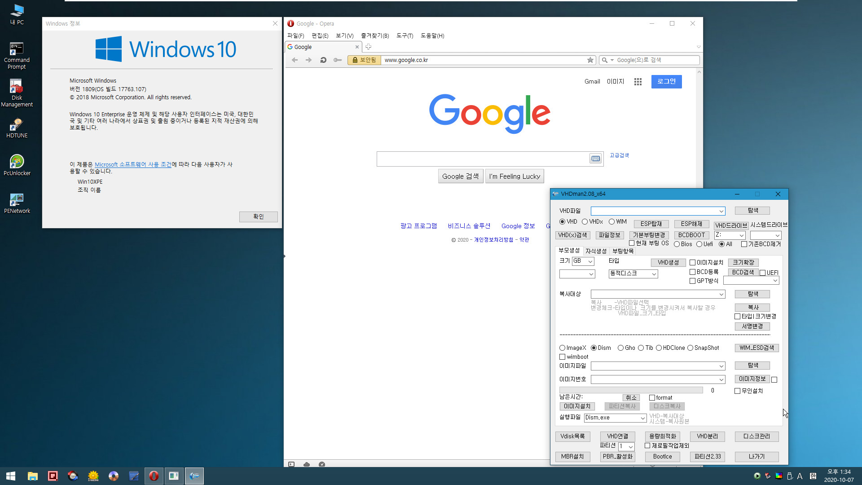862x485 pixels.
Task: Open the 편집(E) menu in Opera
Action: [320, 36]
